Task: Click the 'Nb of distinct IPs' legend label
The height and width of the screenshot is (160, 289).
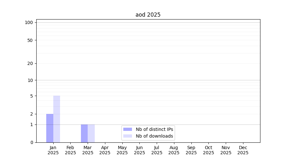Action: 154,129
